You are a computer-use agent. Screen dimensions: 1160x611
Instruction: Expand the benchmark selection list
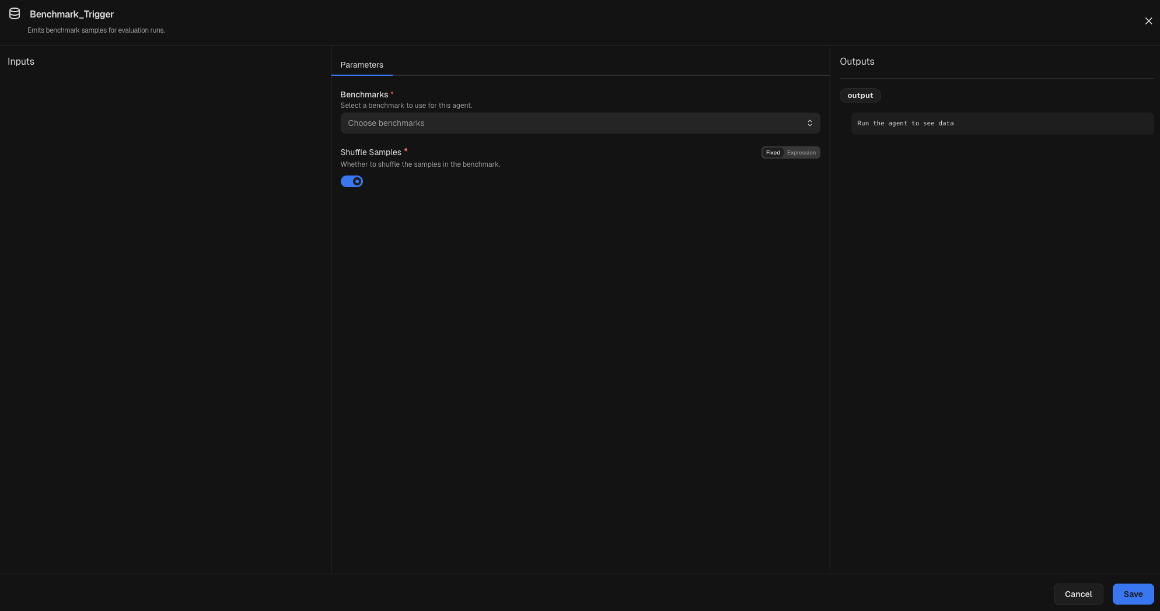click(579, 123)
